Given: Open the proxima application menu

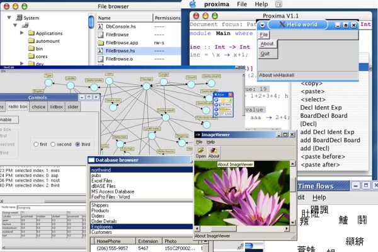Looking at the screenshot, I should click(217, 4).
